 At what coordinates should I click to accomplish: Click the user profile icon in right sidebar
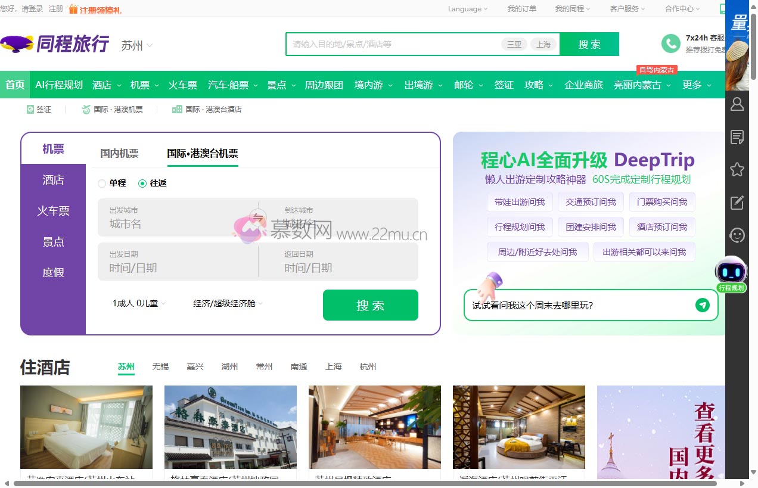(737, 104)
